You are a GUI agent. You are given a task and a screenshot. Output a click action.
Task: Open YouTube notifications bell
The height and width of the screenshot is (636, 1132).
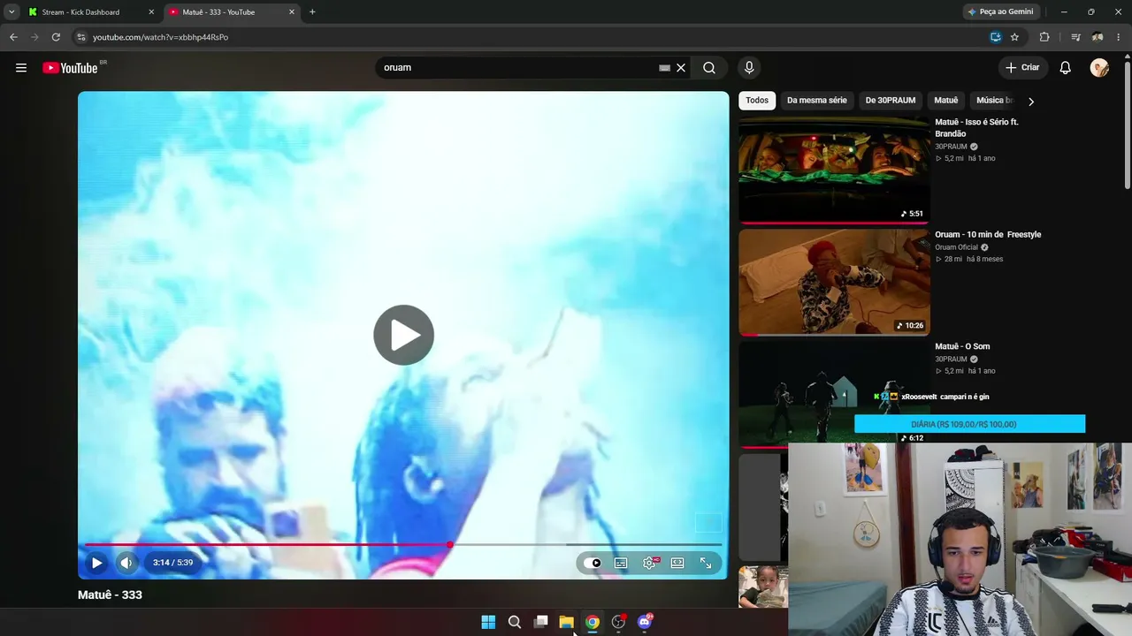(x=1066, y=68)
